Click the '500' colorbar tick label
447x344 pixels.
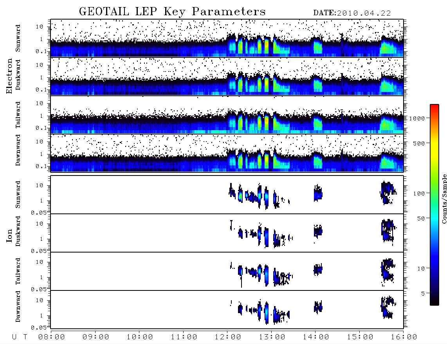point(419,143)
